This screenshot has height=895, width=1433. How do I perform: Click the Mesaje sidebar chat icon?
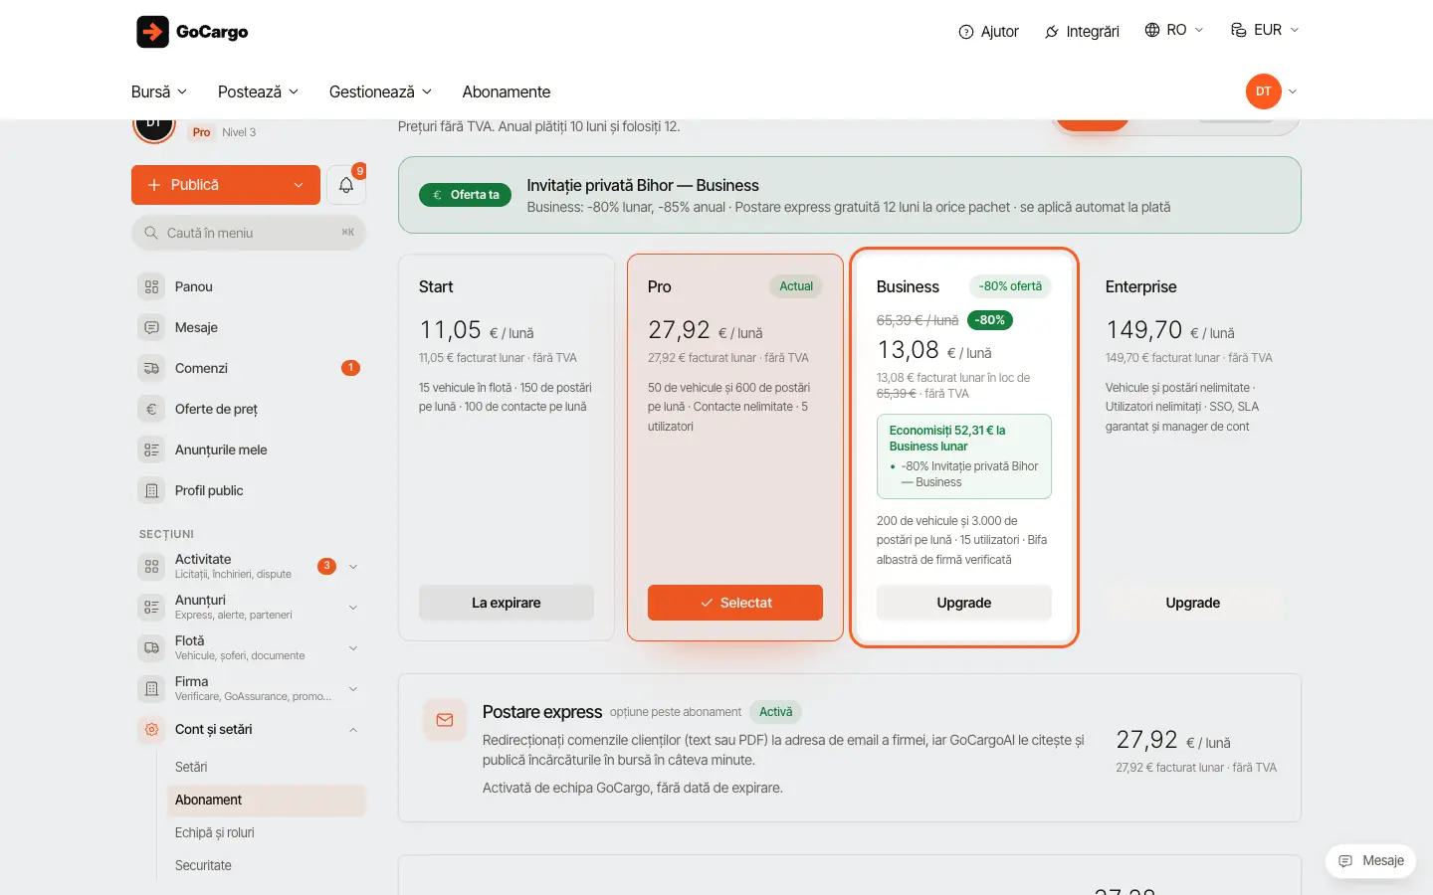pyautogui.click(x=151, y=327)
